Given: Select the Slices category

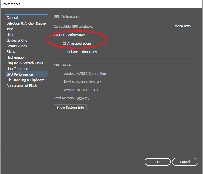Looking at the screenshot, I should 26,52.
